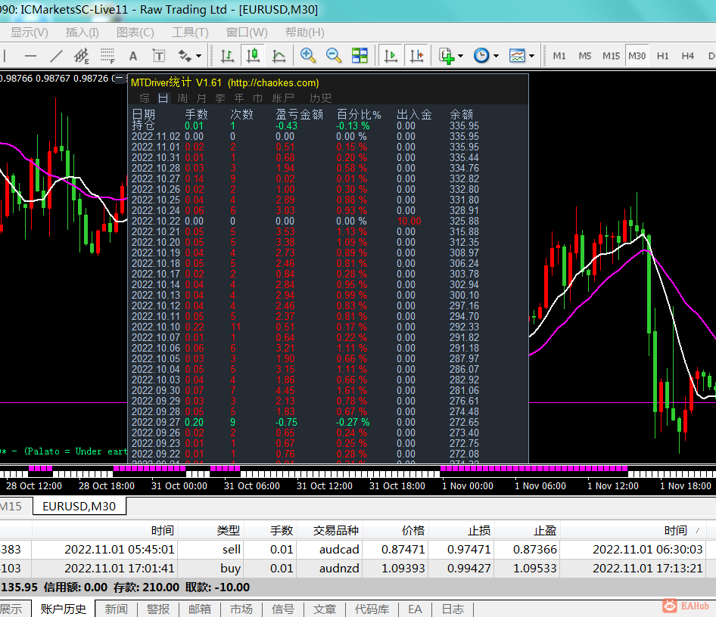Viewport: 716px width, 617px height.
Task: Select the 周 tab in MTDriver panel
Action: click(x=182, y=98)
